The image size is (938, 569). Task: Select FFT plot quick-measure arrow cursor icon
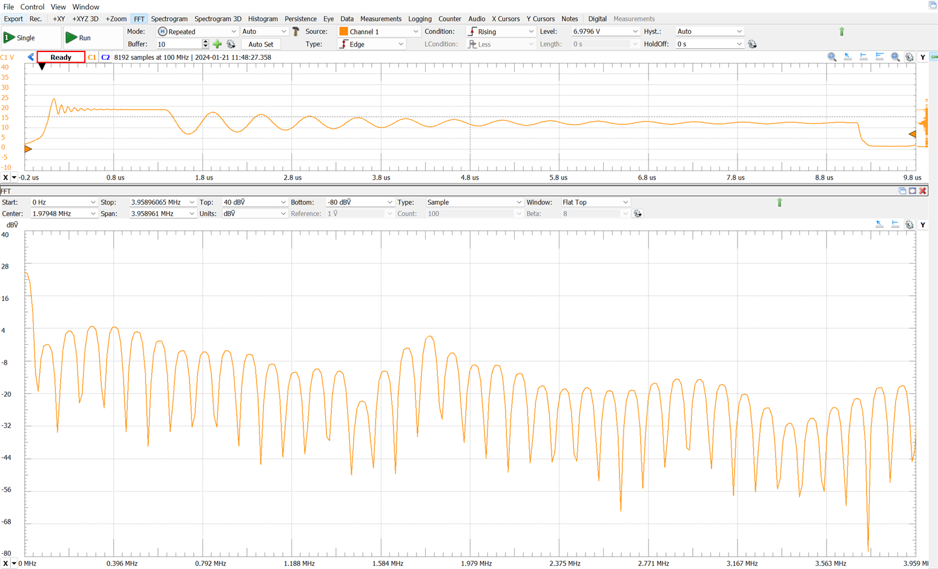click(879, 224)
